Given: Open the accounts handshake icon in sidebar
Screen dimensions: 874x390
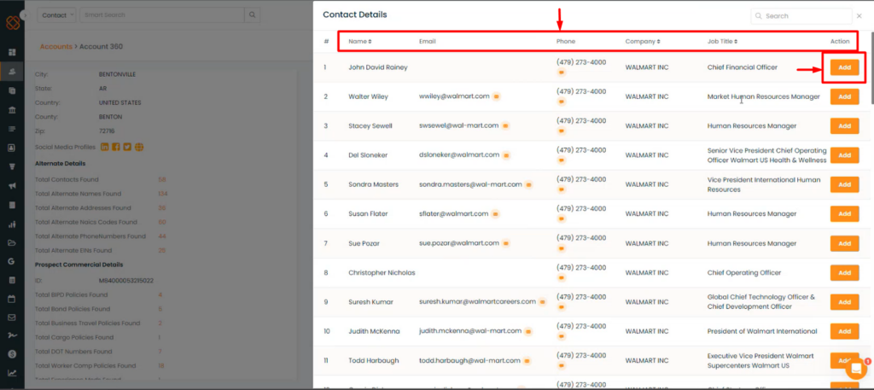Looking at the screenshot, I should (12, 72).
